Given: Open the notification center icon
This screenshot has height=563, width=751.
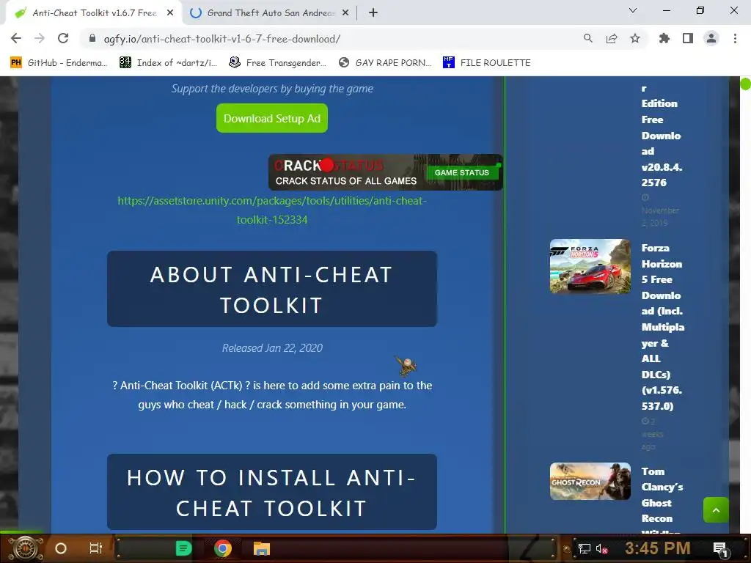Looking at the screenshot, I should [720, 548].
